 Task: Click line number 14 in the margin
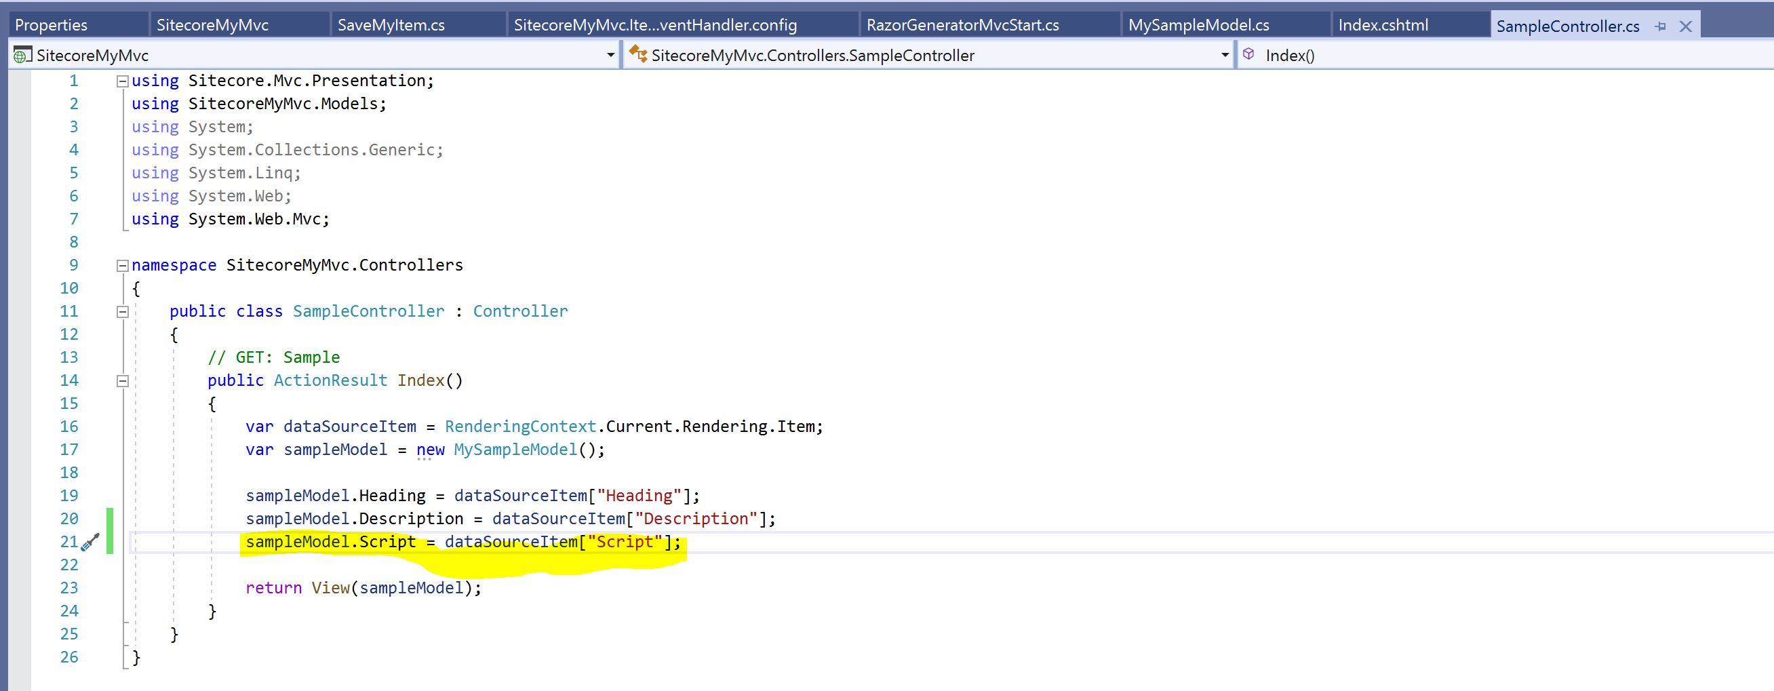(69, 381)
